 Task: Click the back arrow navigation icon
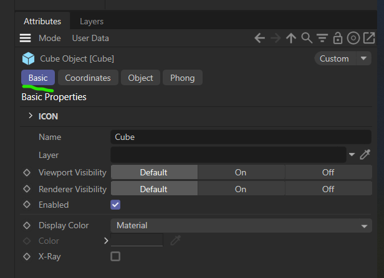point(260,38)
